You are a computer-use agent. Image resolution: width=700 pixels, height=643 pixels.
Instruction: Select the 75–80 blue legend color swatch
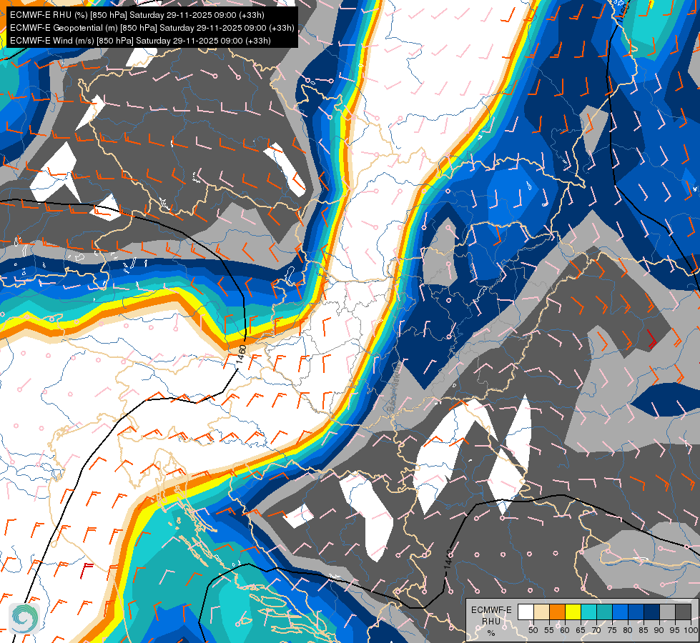[620, 612]
